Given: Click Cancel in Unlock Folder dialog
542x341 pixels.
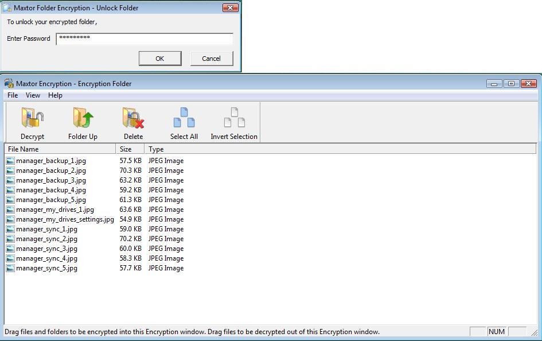Looking at the screenshot, I should pyautogui.click(x=212, y=59).
